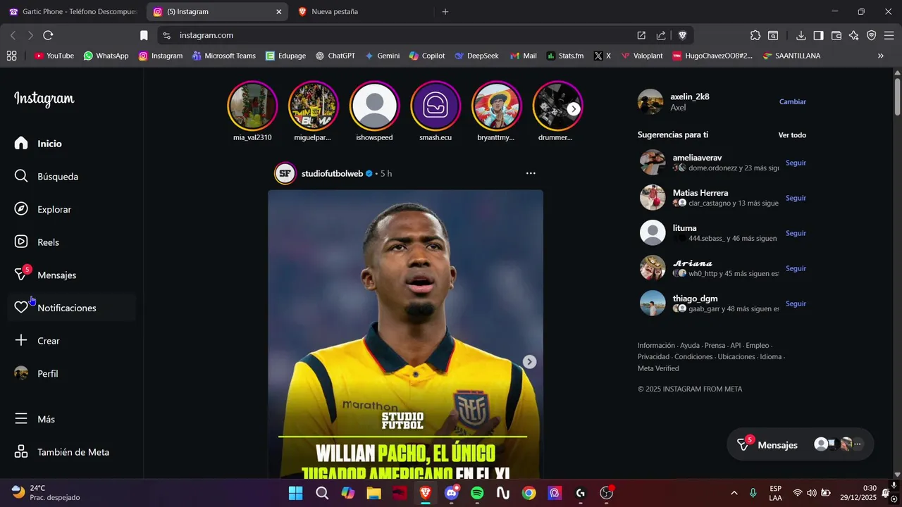This screenshot has width=902, height=507.
Task: Toggle sidebar panel icon
Action: (x=818, y=35)
